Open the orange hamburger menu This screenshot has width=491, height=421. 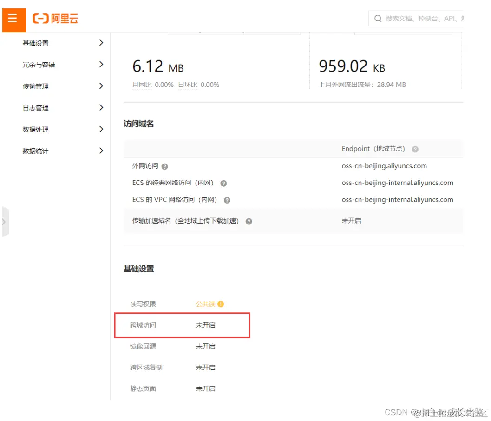click(x=14, y=20)
